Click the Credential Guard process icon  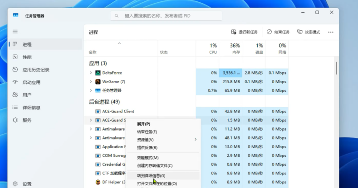click(x=98, y=164)
